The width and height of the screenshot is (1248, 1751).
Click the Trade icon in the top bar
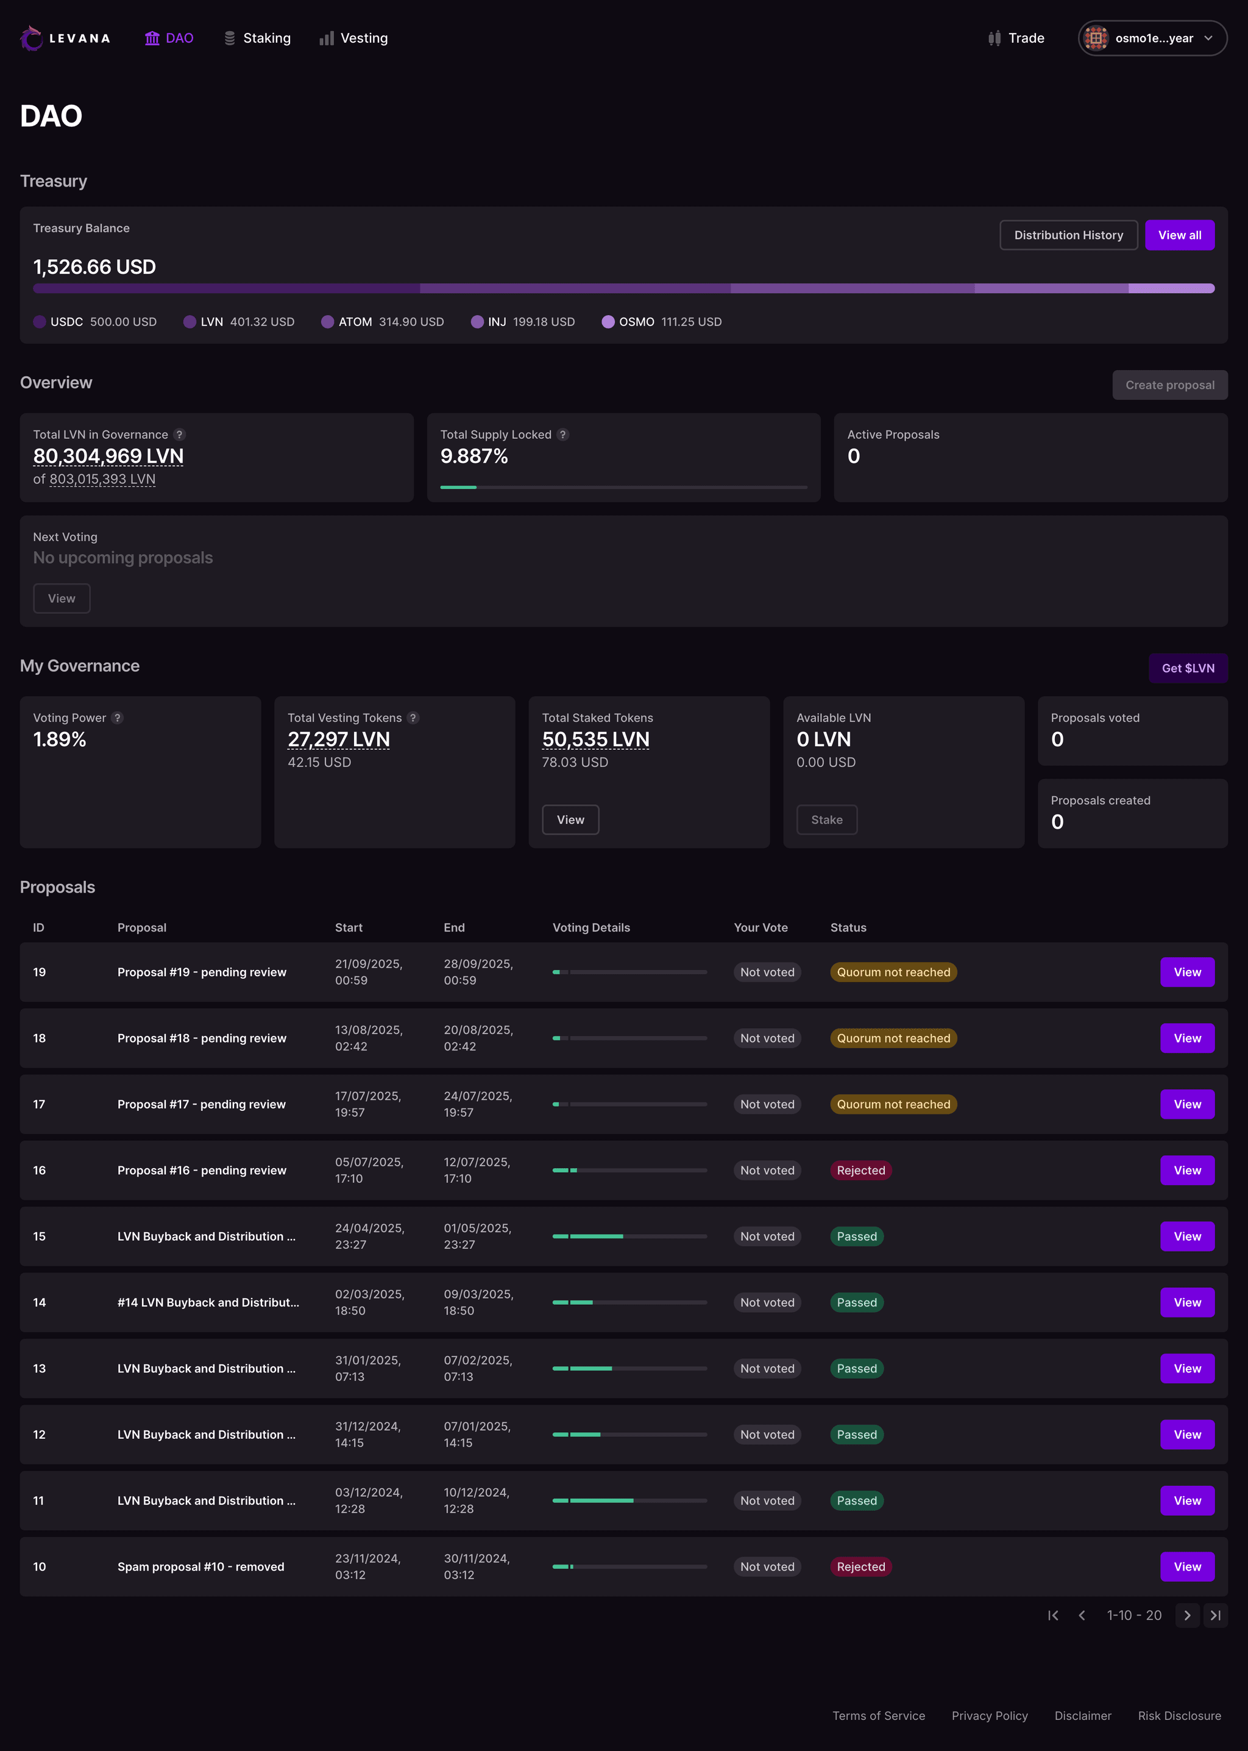[994, 38]
